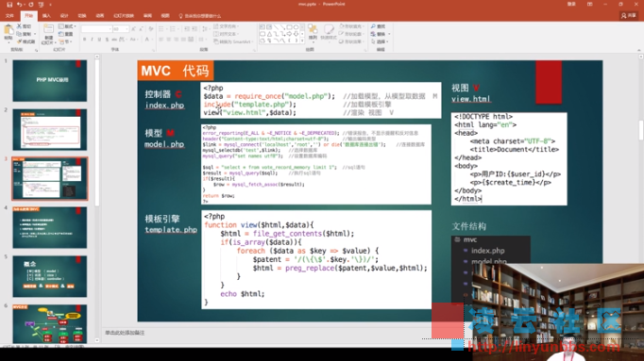
Task: Open Quick Styles (快速样式)
Action: click(x=329, y=32)
